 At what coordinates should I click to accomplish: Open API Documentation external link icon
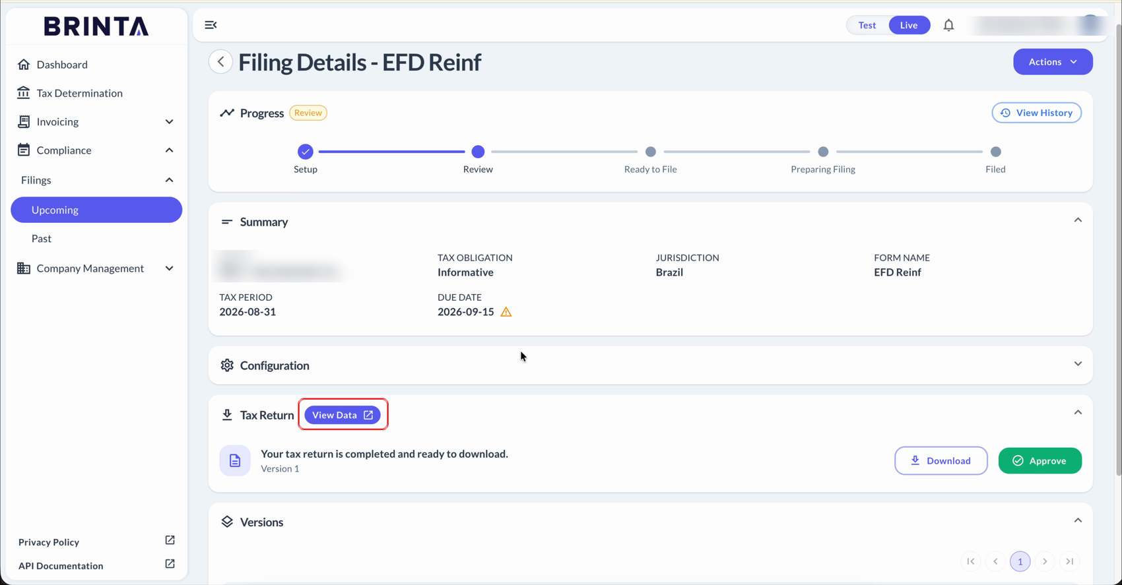coord(170,564)
